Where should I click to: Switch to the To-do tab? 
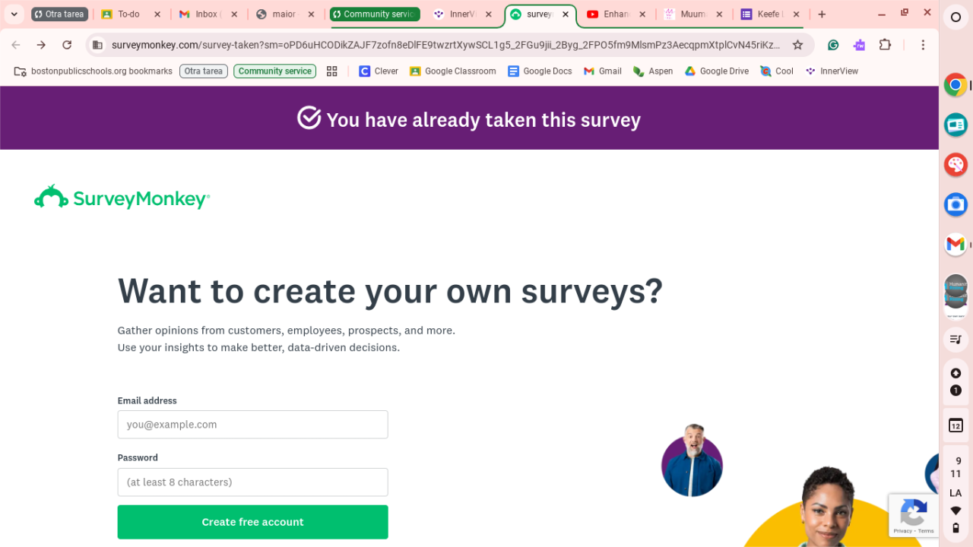[128, 14]
